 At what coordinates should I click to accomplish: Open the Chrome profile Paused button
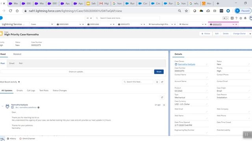point(243,11)
